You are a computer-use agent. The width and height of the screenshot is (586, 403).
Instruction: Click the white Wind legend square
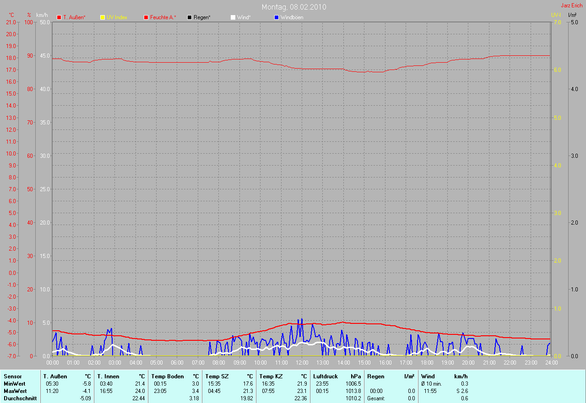[x=233, y=17]
